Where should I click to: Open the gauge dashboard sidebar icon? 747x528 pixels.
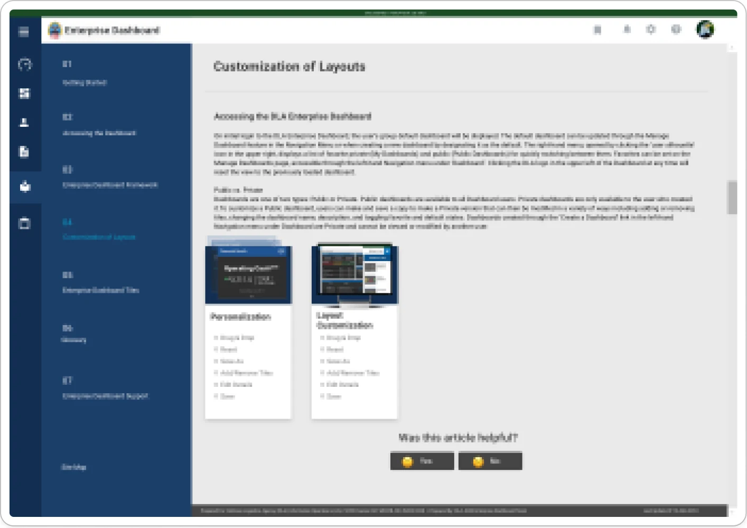coord(25,64)
